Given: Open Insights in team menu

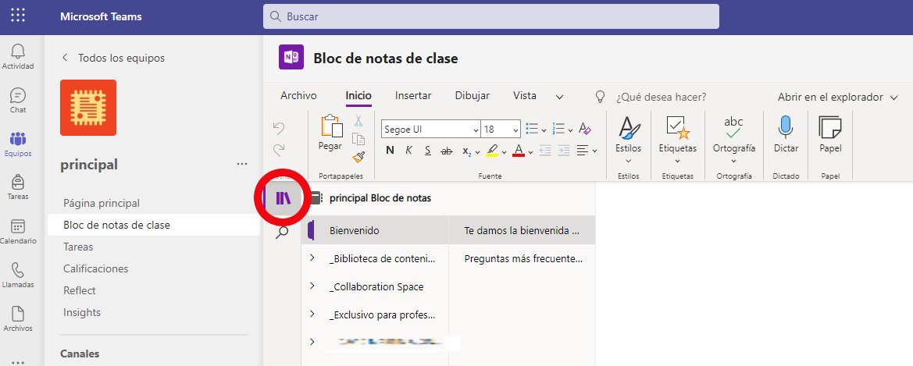Looking at the screenshot, I should (81, 312).
